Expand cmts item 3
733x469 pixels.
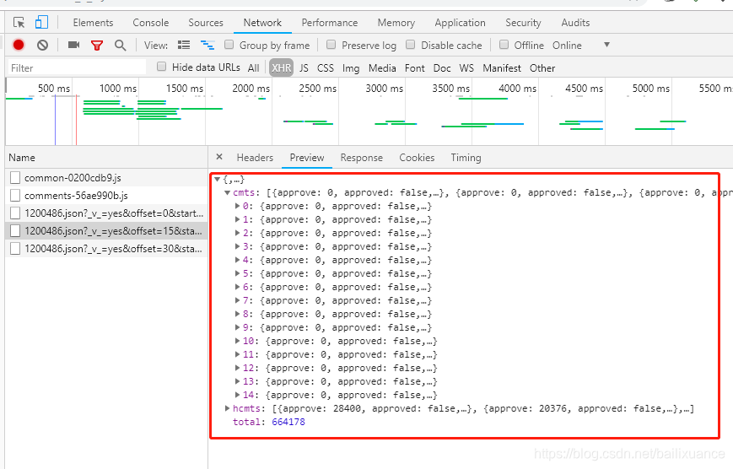coord(238,246)
